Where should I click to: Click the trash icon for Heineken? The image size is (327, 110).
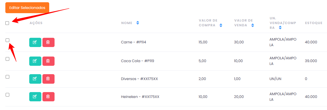[x=48, y=97]
